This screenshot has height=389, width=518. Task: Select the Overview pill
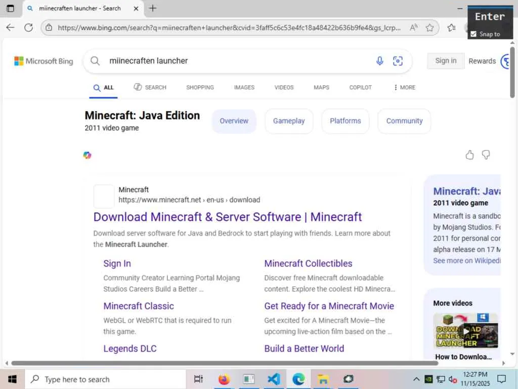pos(234,121)
